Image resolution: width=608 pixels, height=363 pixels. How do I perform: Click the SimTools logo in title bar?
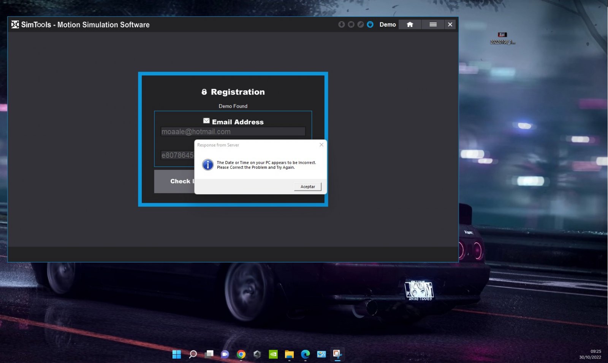[15, 25]
